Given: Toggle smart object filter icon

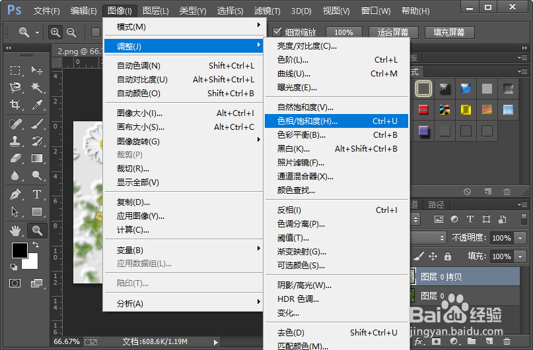Looking at the screenshot, I should click(x=502, y=219).
